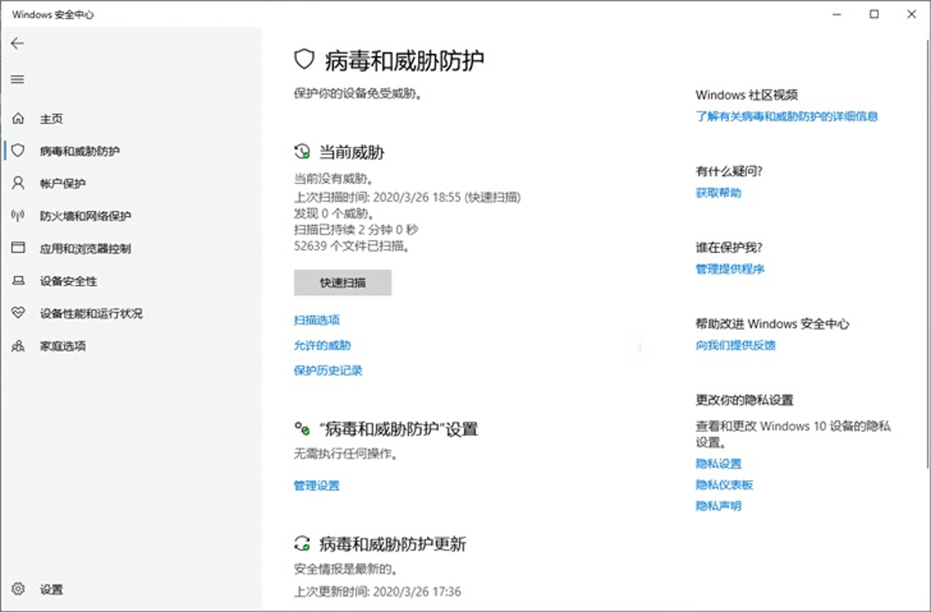Open 获取帮助 help link
The height and width of the screenshot is (612, 931).
coord(718,193)
